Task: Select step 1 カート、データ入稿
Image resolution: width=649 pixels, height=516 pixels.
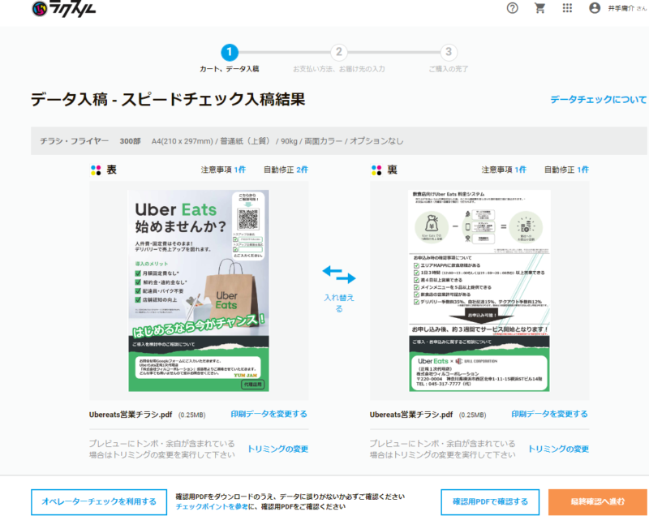Action: click(230, 53)
